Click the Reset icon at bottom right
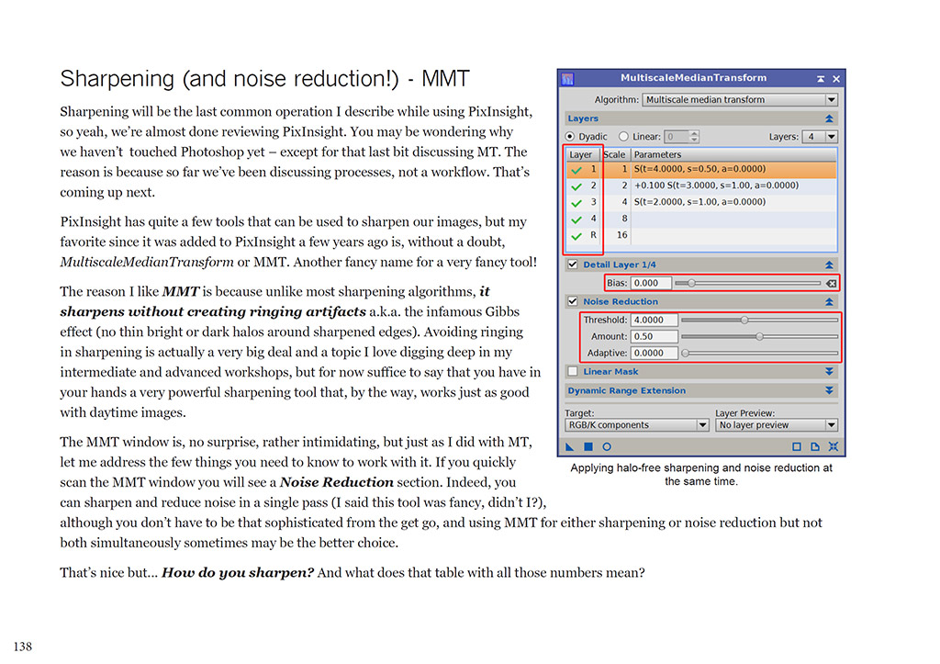The height and width of the screenshot is (664, 940). click(x=833, y=447)
